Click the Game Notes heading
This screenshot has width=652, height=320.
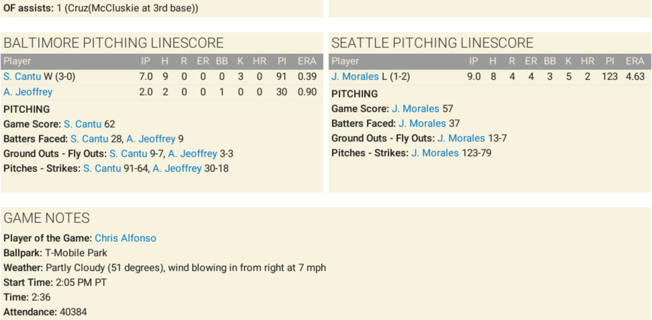point(47,218)
